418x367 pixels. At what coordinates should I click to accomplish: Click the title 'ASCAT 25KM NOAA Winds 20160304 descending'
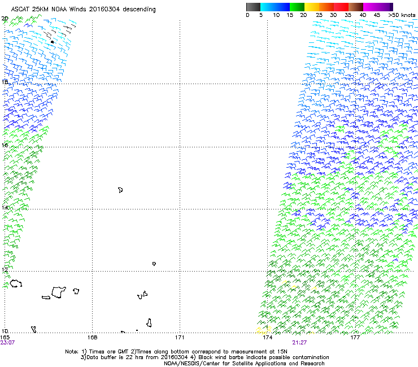pyautogui.click(x=83, y=10)
